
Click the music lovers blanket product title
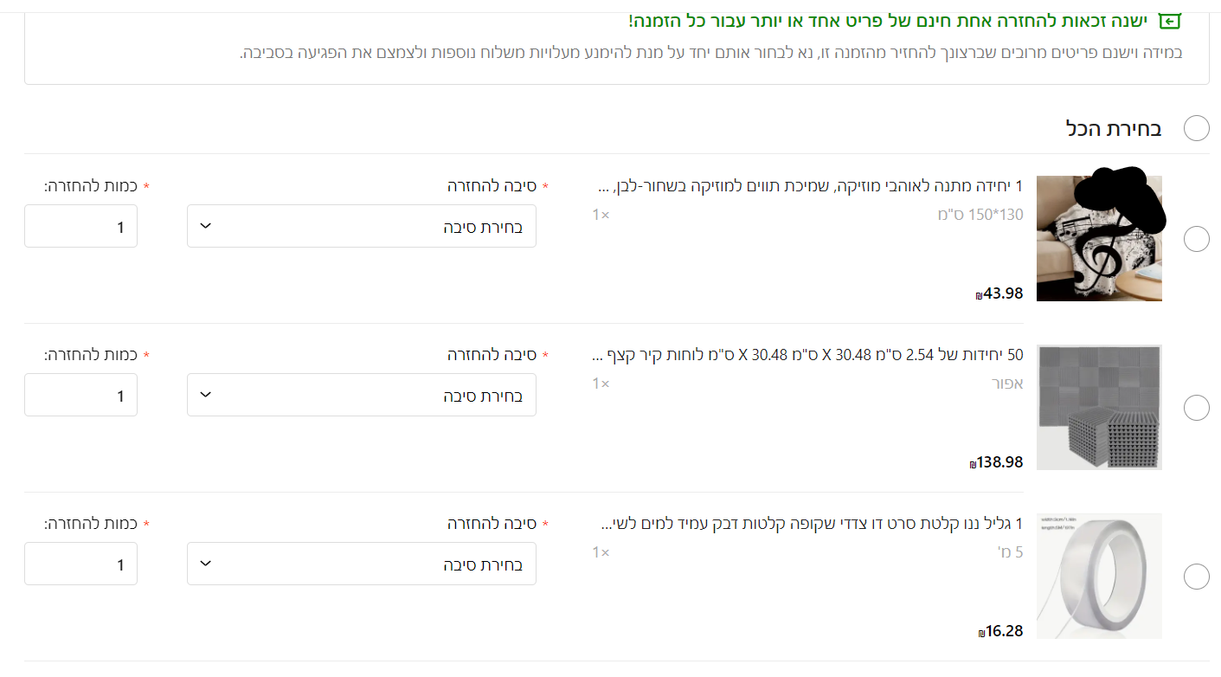[x=811, y=186]
